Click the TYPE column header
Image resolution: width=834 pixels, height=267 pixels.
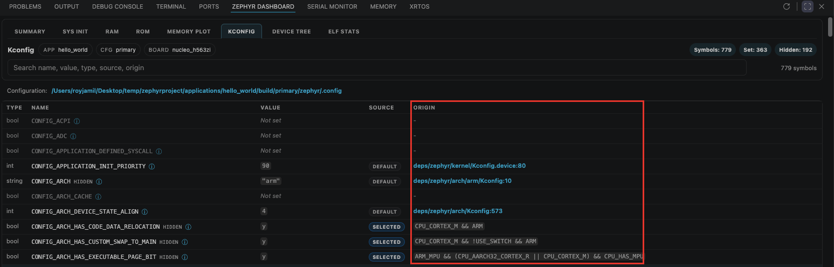point(15,108)
